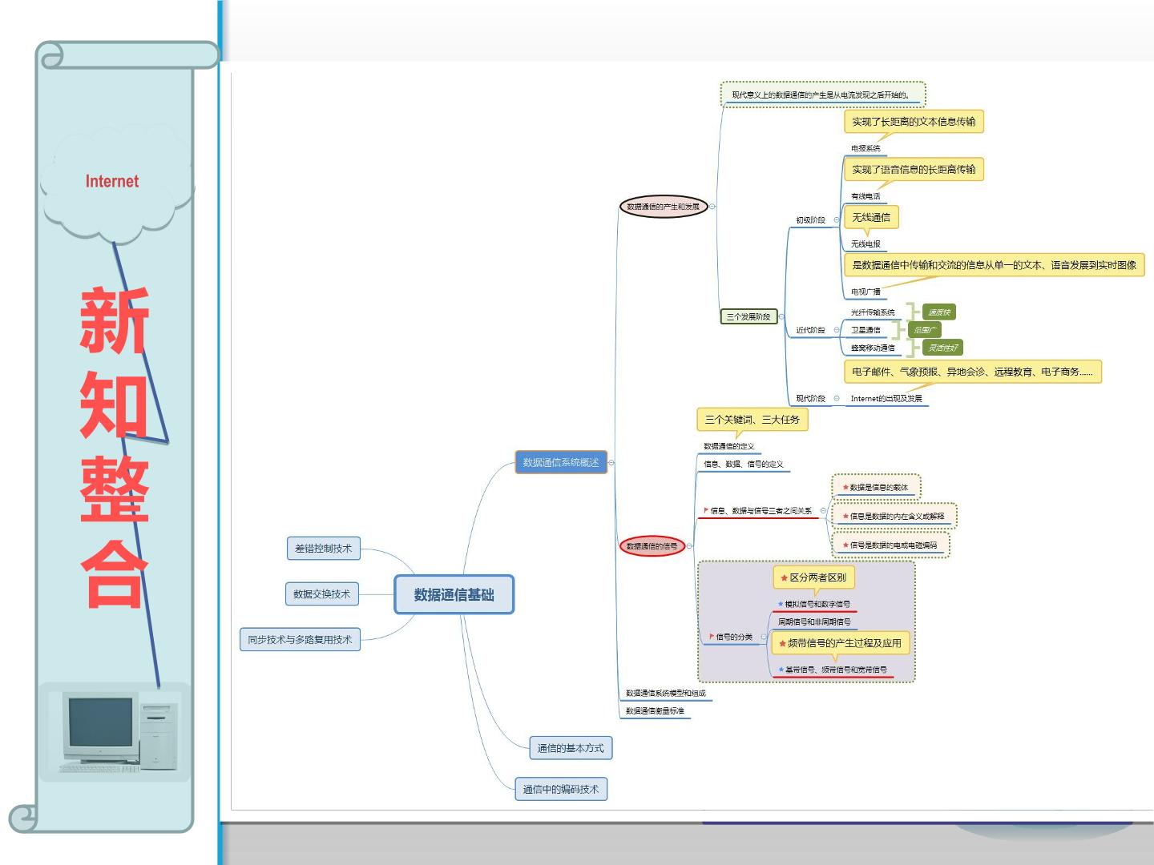
Task: Click the red flag beside 信号的分类
Action: [711, 637]
